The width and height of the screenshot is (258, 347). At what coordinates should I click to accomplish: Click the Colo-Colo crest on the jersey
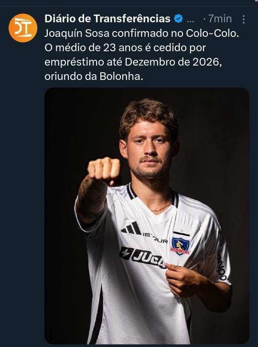tap(181, 246)
